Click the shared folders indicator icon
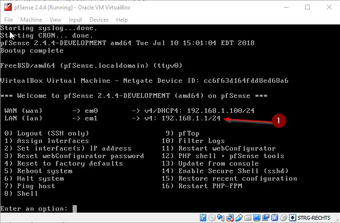 tap(248, 218)
